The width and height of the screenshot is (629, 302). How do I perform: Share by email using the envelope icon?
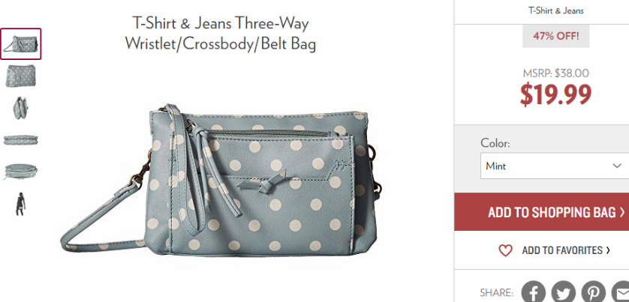click(620, 292)
